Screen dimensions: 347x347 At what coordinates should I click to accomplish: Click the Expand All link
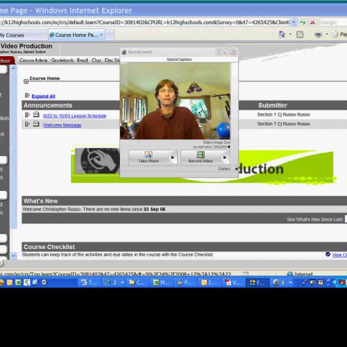pos(43,96)
